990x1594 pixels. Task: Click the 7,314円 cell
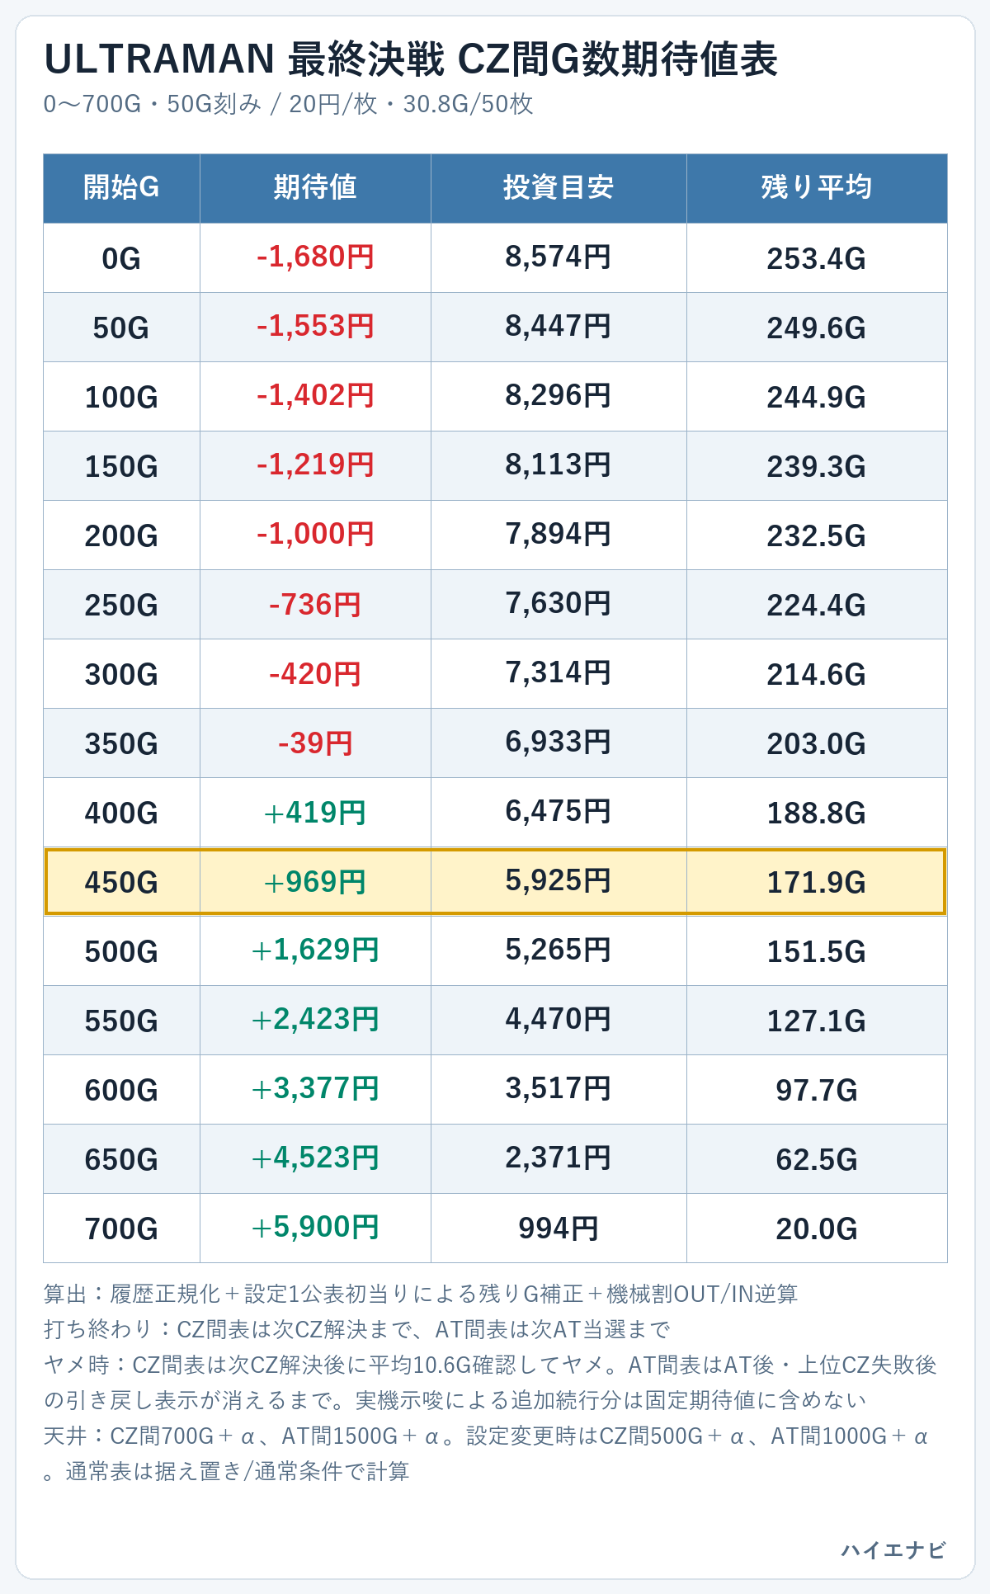[x=559, y=673]
